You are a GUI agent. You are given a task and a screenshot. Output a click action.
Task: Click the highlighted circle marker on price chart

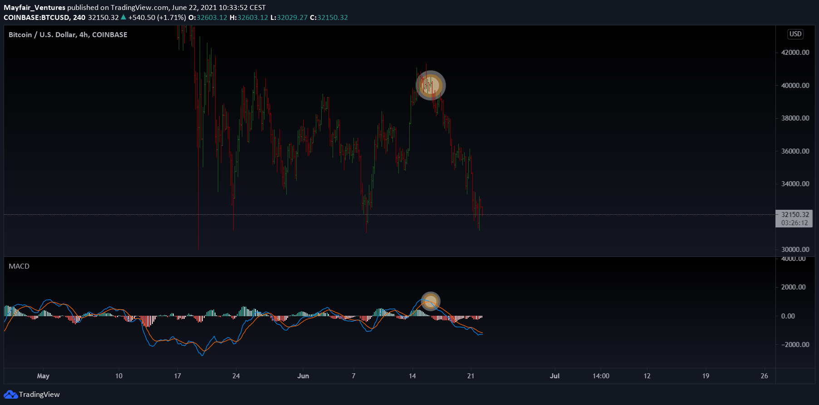coord(431,85)
